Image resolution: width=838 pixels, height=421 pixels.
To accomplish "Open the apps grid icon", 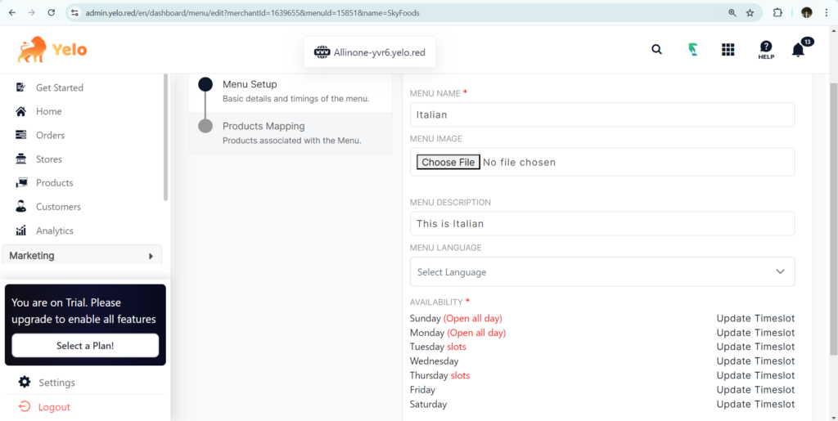I will pyautogui.click(x=728, y=50).
